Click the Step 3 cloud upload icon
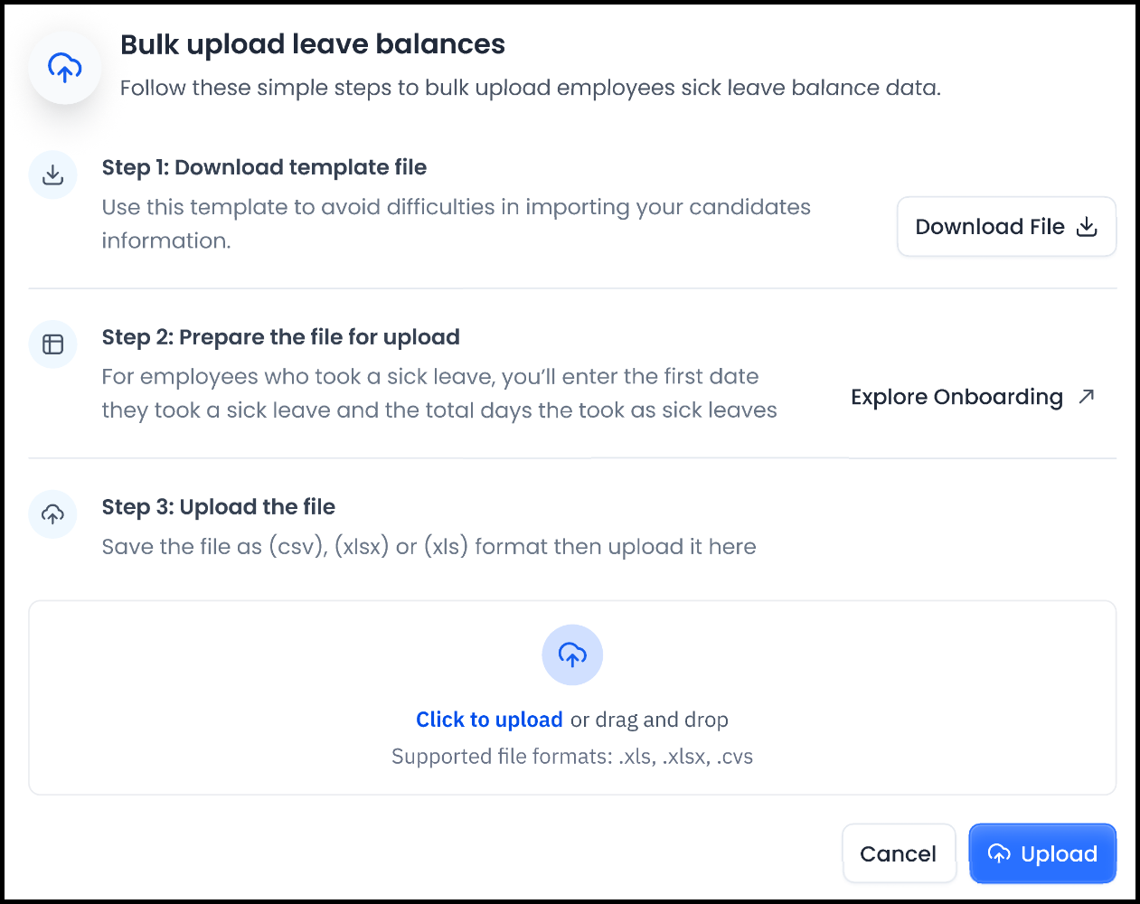Image resolution: width=1140 pixels, height=904 pixels. coord(53,514)
